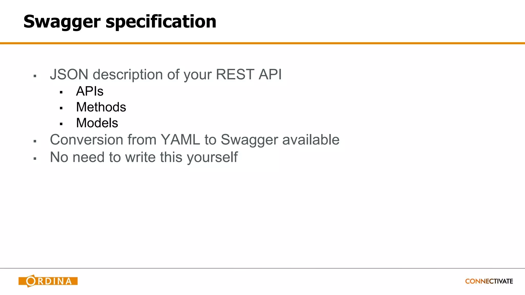The width and height of the screenshot is (525, 295).
Task: Click the bullet before No need to write
Action: point(35,159)
